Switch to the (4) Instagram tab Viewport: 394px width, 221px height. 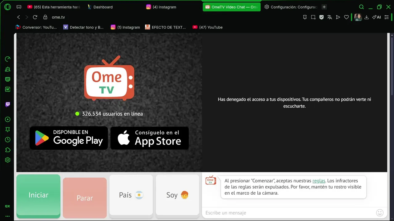[x=172, y=7]
